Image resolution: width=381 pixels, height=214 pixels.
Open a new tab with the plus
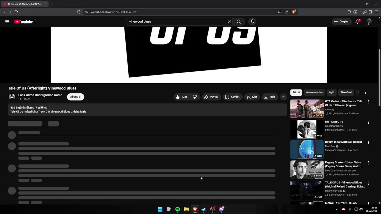coord(53,4)
